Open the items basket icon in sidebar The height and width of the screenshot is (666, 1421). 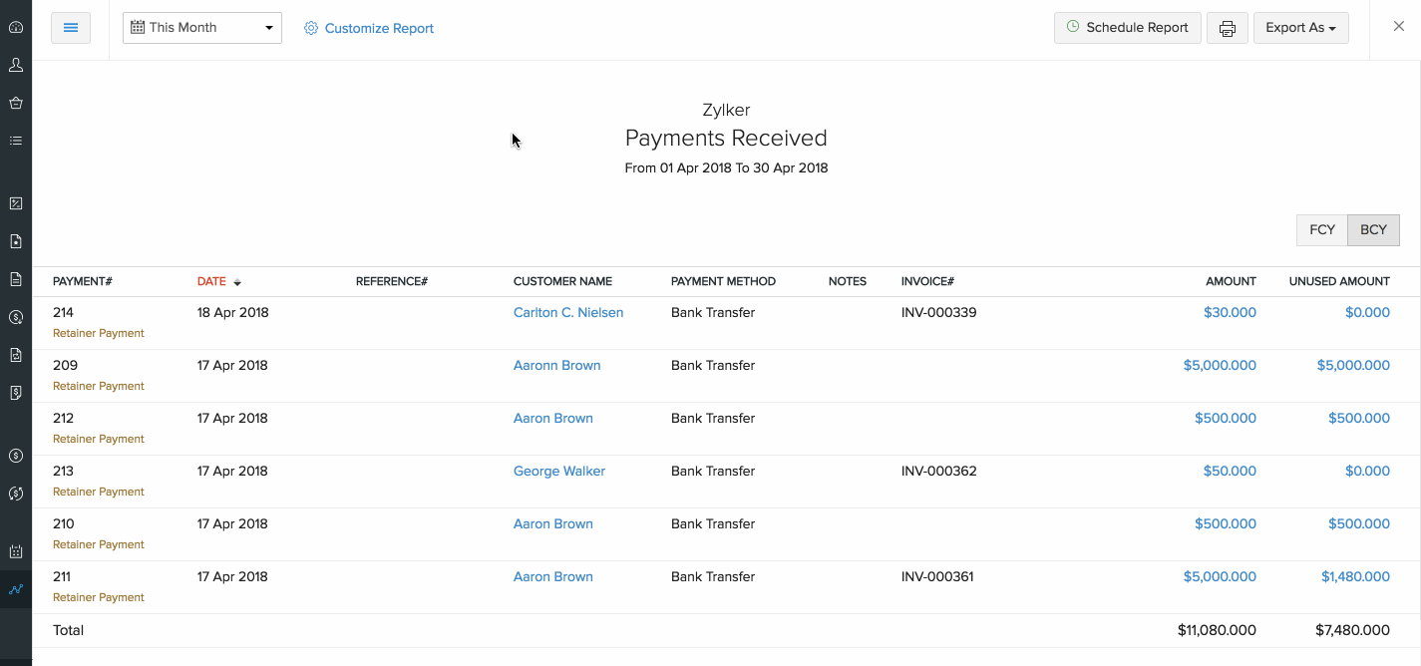click(x=16, y=103)
